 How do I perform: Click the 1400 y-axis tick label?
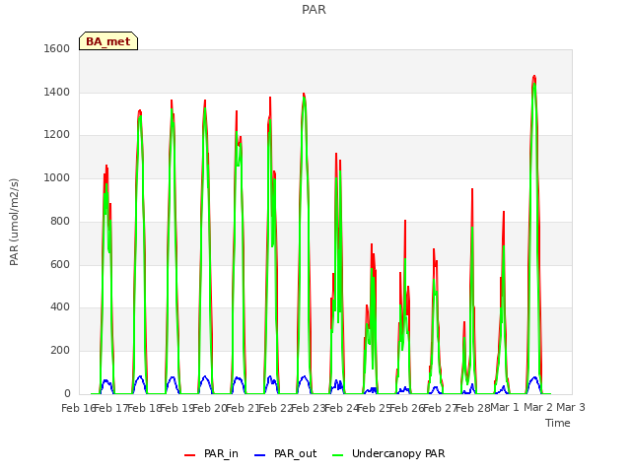pos(57,92)
